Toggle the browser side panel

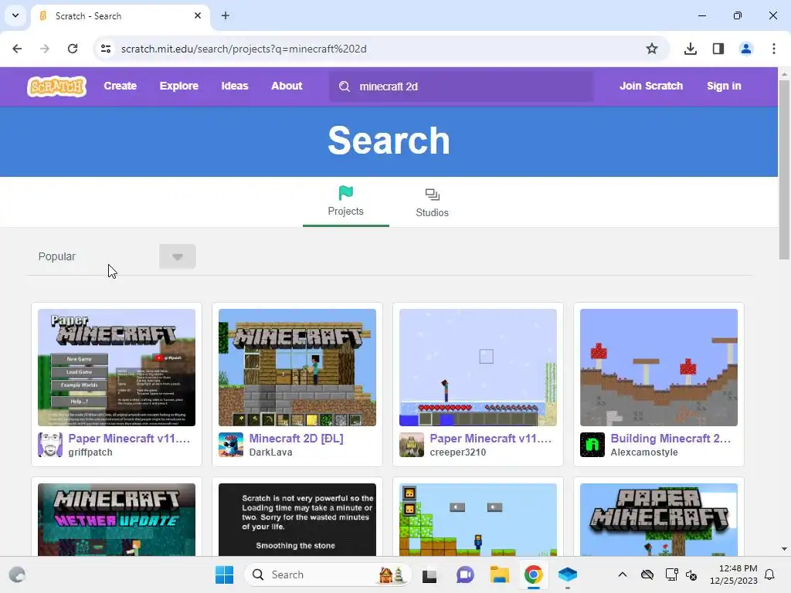tap(718, 49)
